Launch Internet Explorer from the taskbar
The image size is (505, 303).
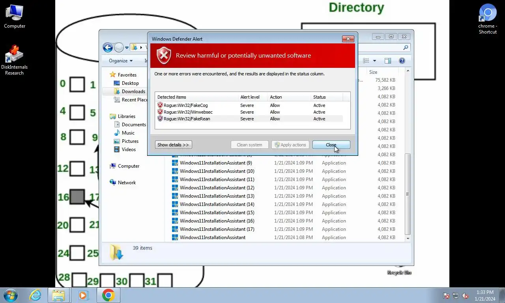(35, 295)
